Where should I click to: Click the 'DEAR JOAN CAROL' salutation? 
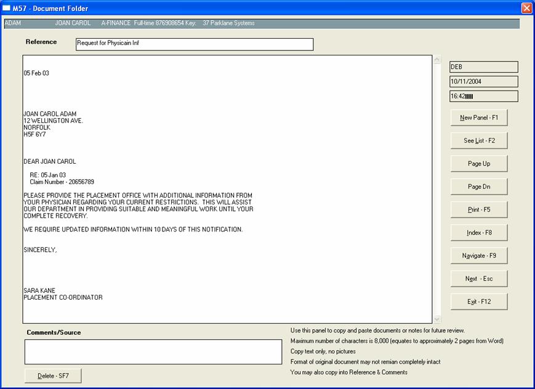pyautogui.click(x=50, y=161)
